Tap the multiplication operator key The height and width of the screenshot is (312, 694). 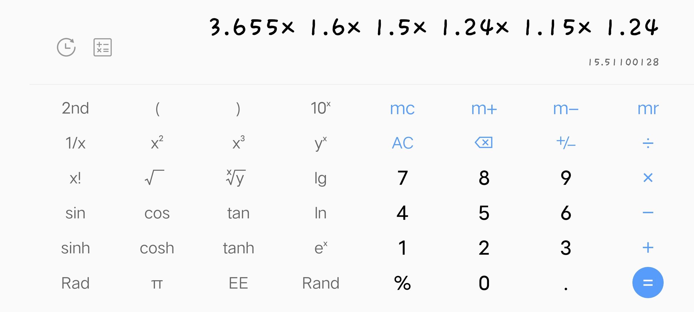(648, 178)
